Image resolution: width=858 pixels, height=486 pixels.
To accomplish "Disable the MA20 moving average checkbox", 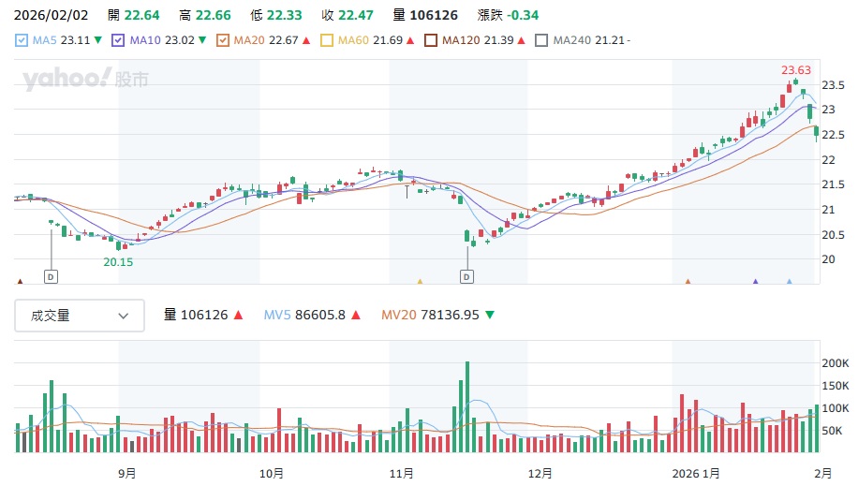I will click(223, 40).
